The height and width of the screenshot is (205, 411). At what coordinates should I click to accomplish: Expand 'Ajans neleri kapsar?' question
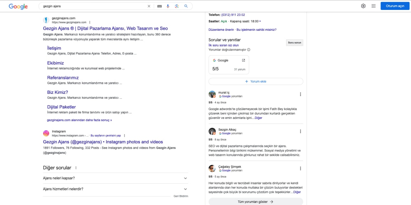pos(115,178)
